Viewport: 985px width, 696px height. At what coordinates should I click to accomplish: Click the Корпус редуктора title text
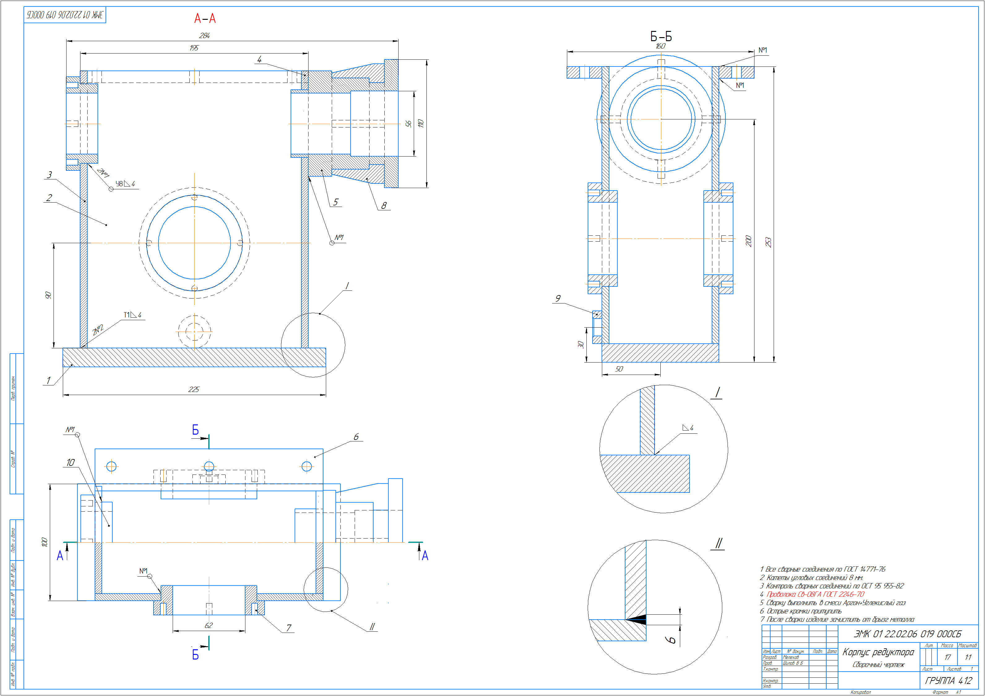click(878, 652)
